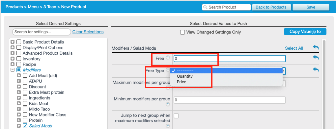Viewport: 336px width, 129px height.
Task: Check the Extra Meat protein checkbox
Action: coord(25,92)
